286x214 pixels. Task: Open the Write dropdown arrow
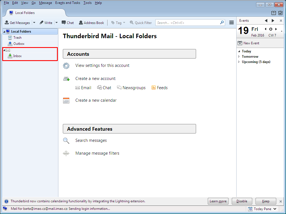pyautogui.click(x=56, y=23)
